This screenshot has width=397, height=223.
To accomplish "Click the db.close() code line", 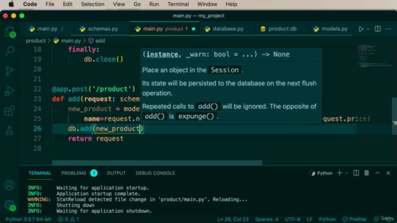I will [104, 59].
